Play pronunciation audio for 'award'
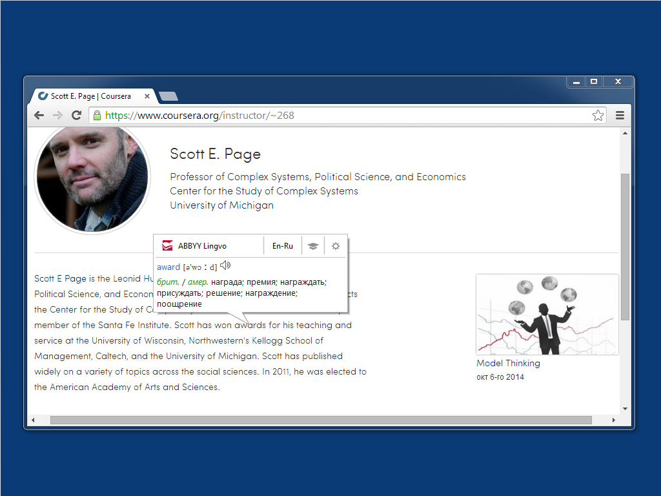The width and height of the screenshot is (661, 496). 225,265
